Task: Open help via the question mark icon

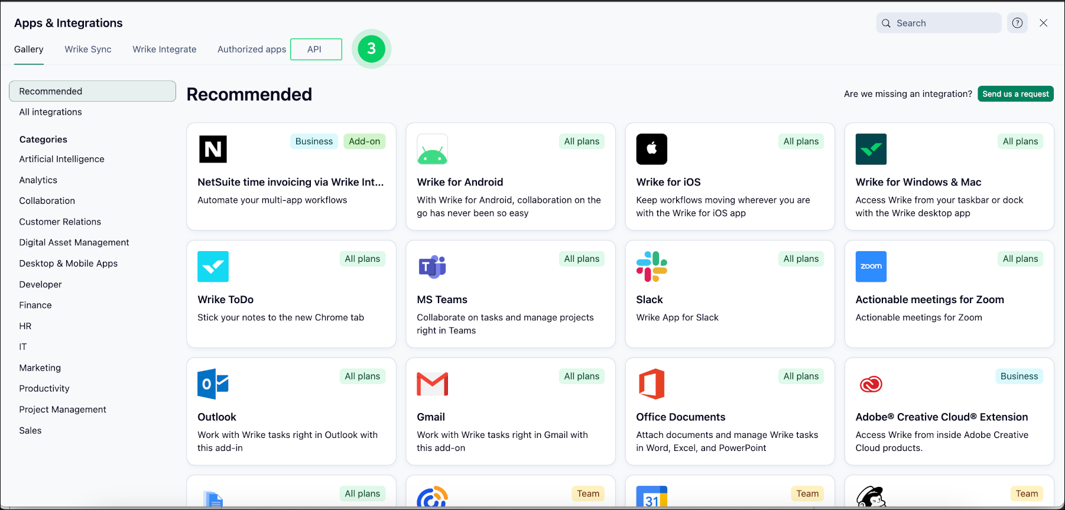Action: (1017, 23)
